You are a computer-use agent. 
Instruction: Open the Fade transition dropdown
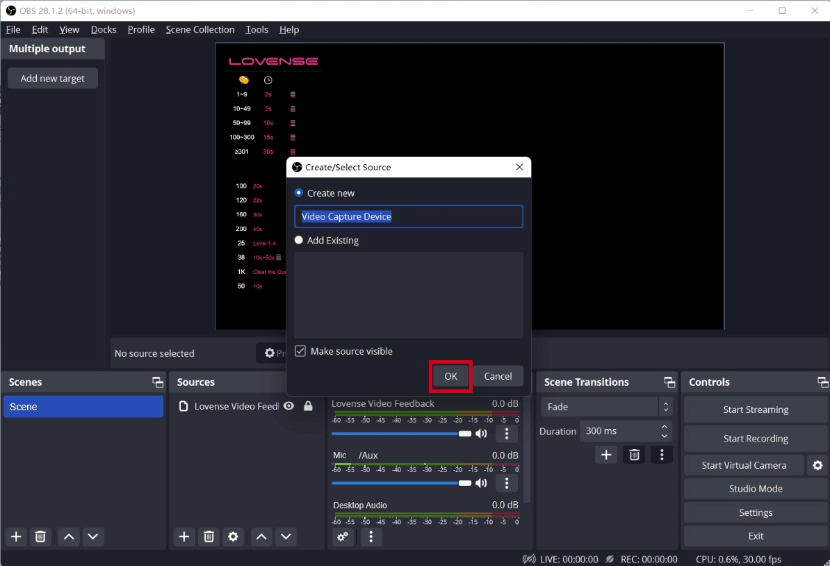point(606,407)
